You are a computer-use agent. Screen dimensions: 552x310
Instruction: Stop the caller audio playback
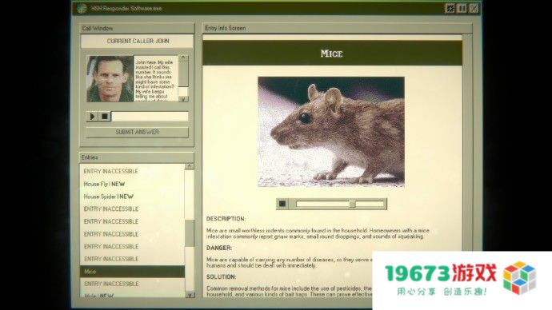point(105,117)
